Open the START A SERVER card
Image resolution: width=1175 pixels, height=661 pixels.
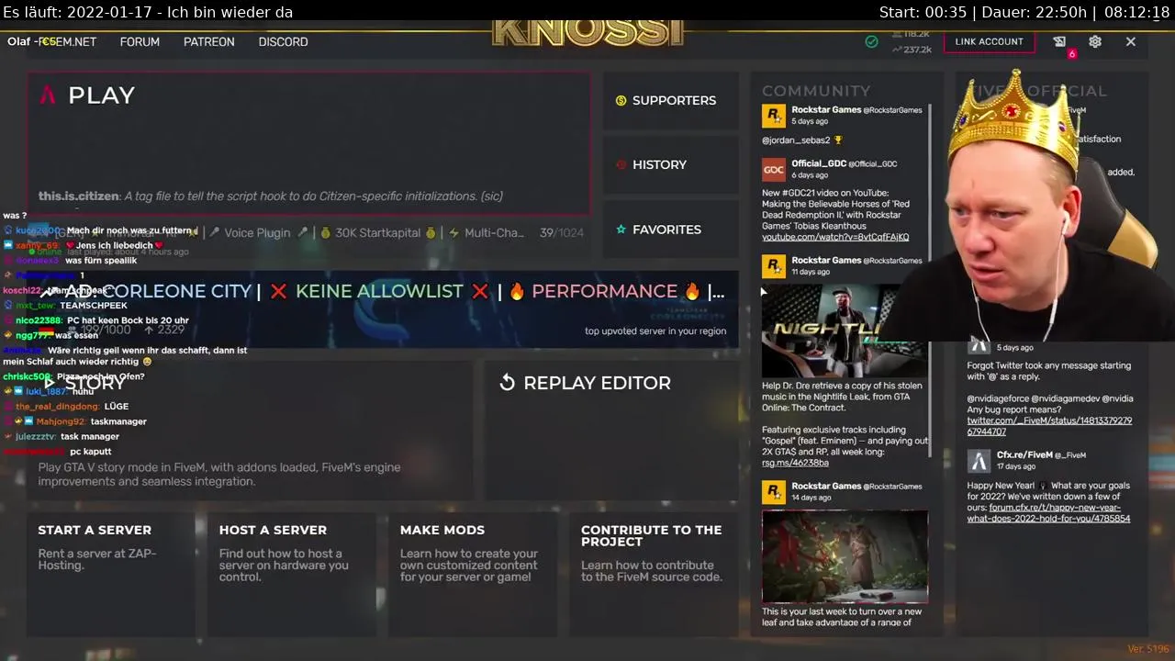coord(111,574)
